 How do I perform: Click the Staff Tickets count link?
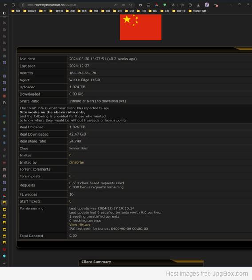[70, 201]
